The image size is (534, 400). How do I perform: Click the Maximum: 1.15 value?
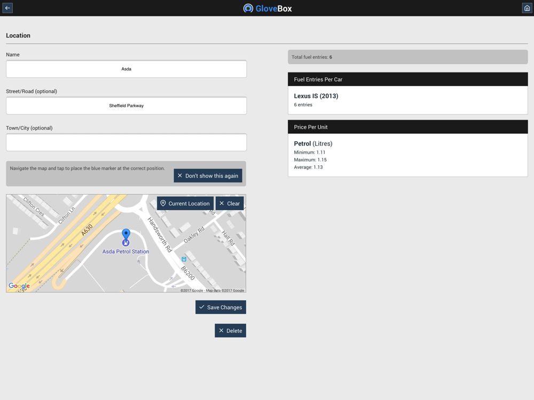pyautogui.click(x=310, y=160)
